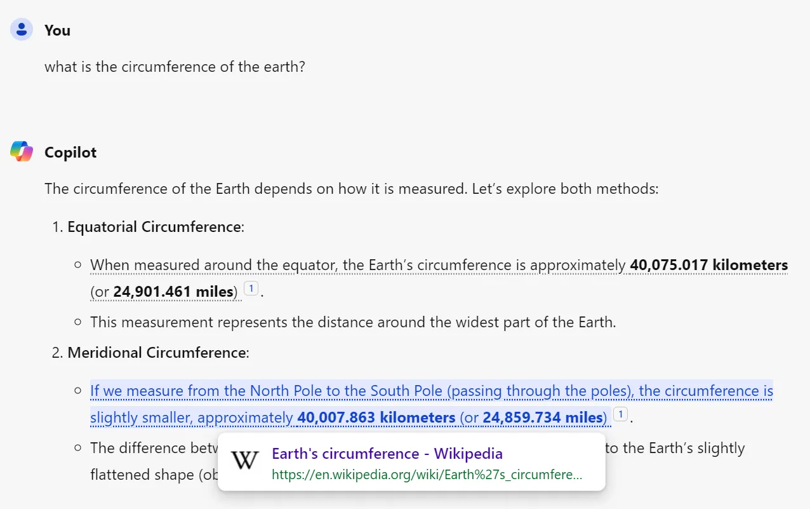Click the "This measurement represents the distance" sentence

tap(353, 322)
